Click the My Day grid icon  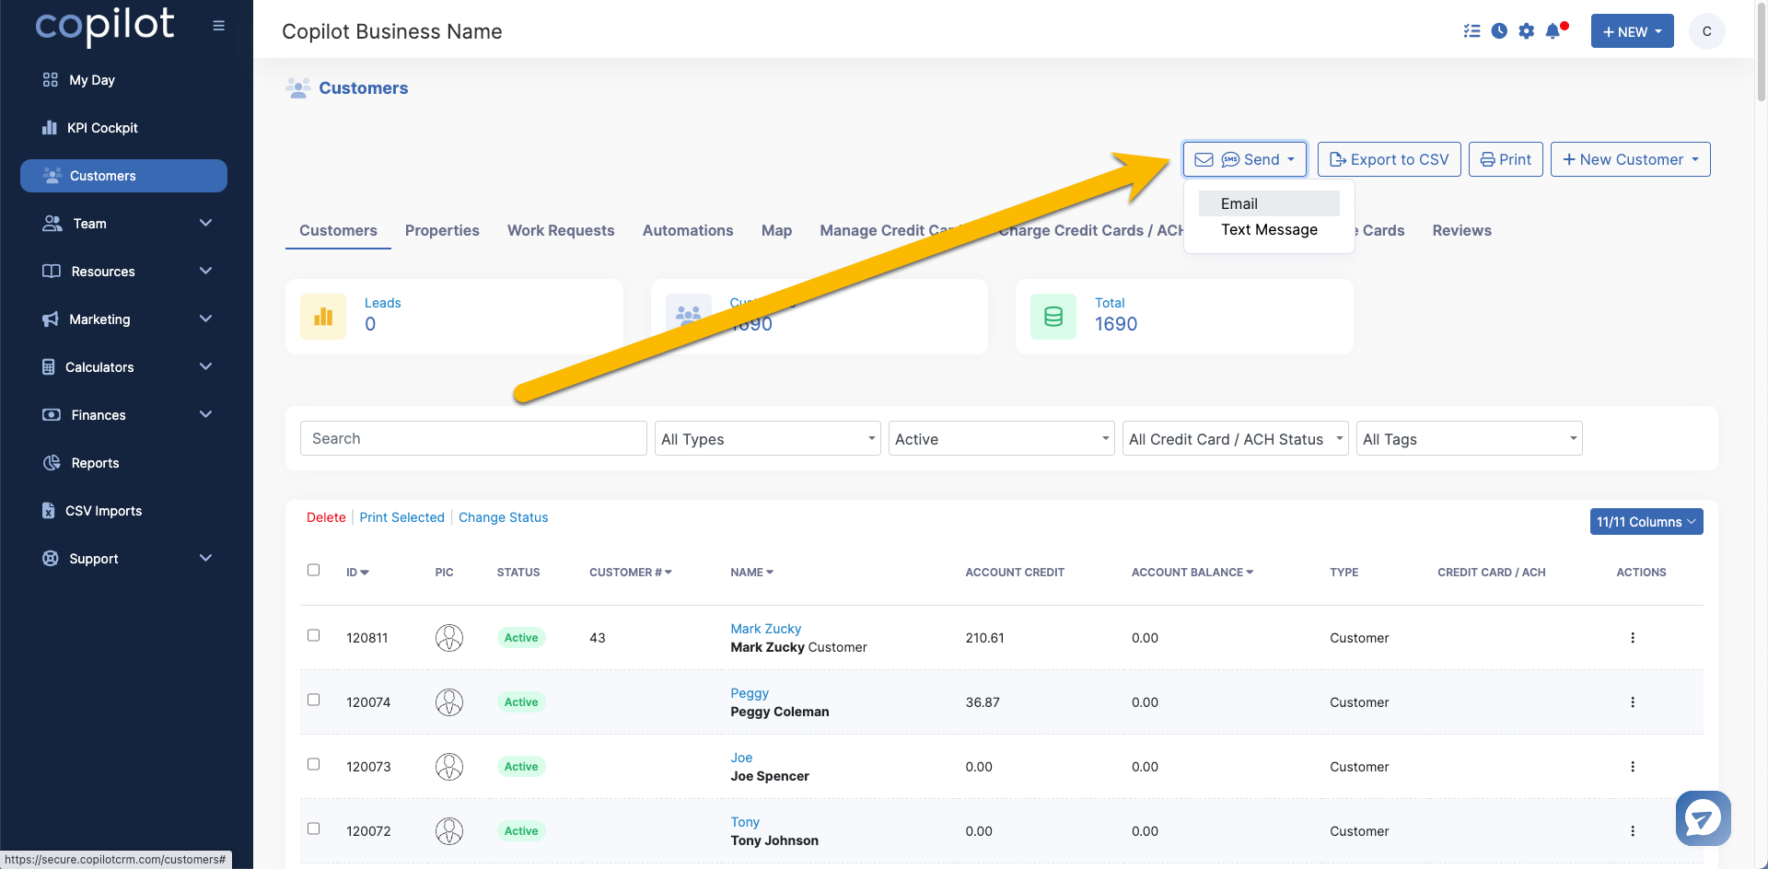[51, 80]
